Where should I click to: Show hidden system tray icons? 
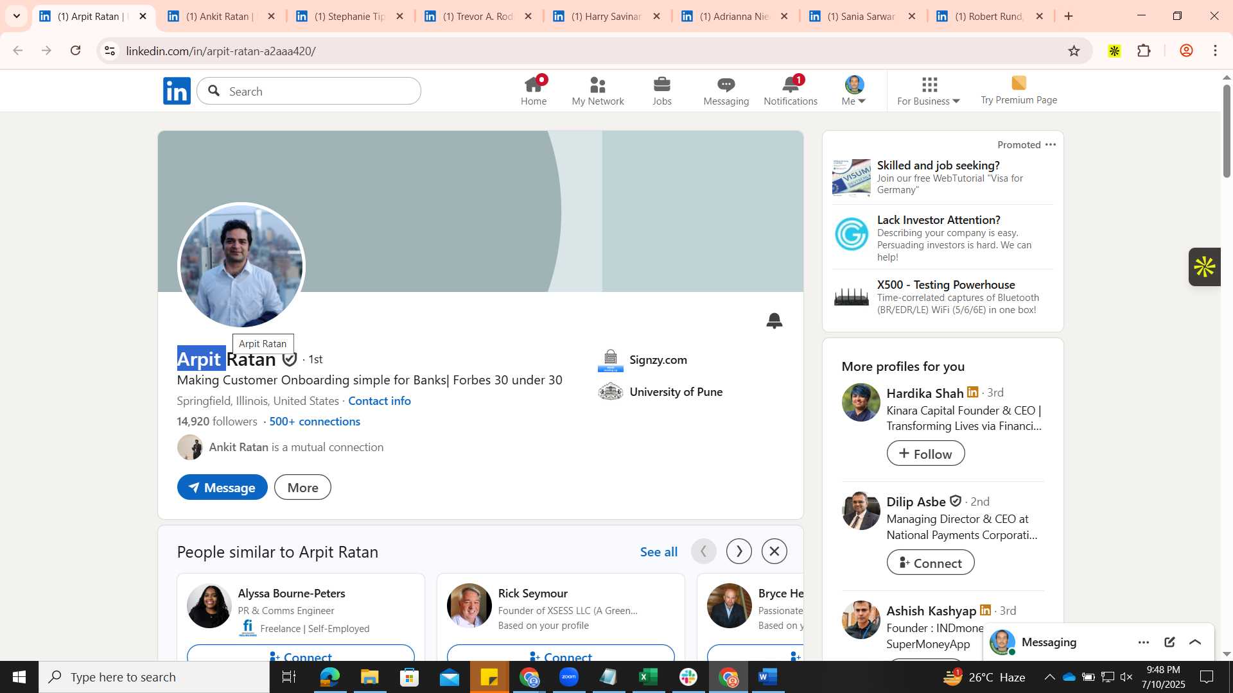pyautogui.click(x=1049, y=677)
